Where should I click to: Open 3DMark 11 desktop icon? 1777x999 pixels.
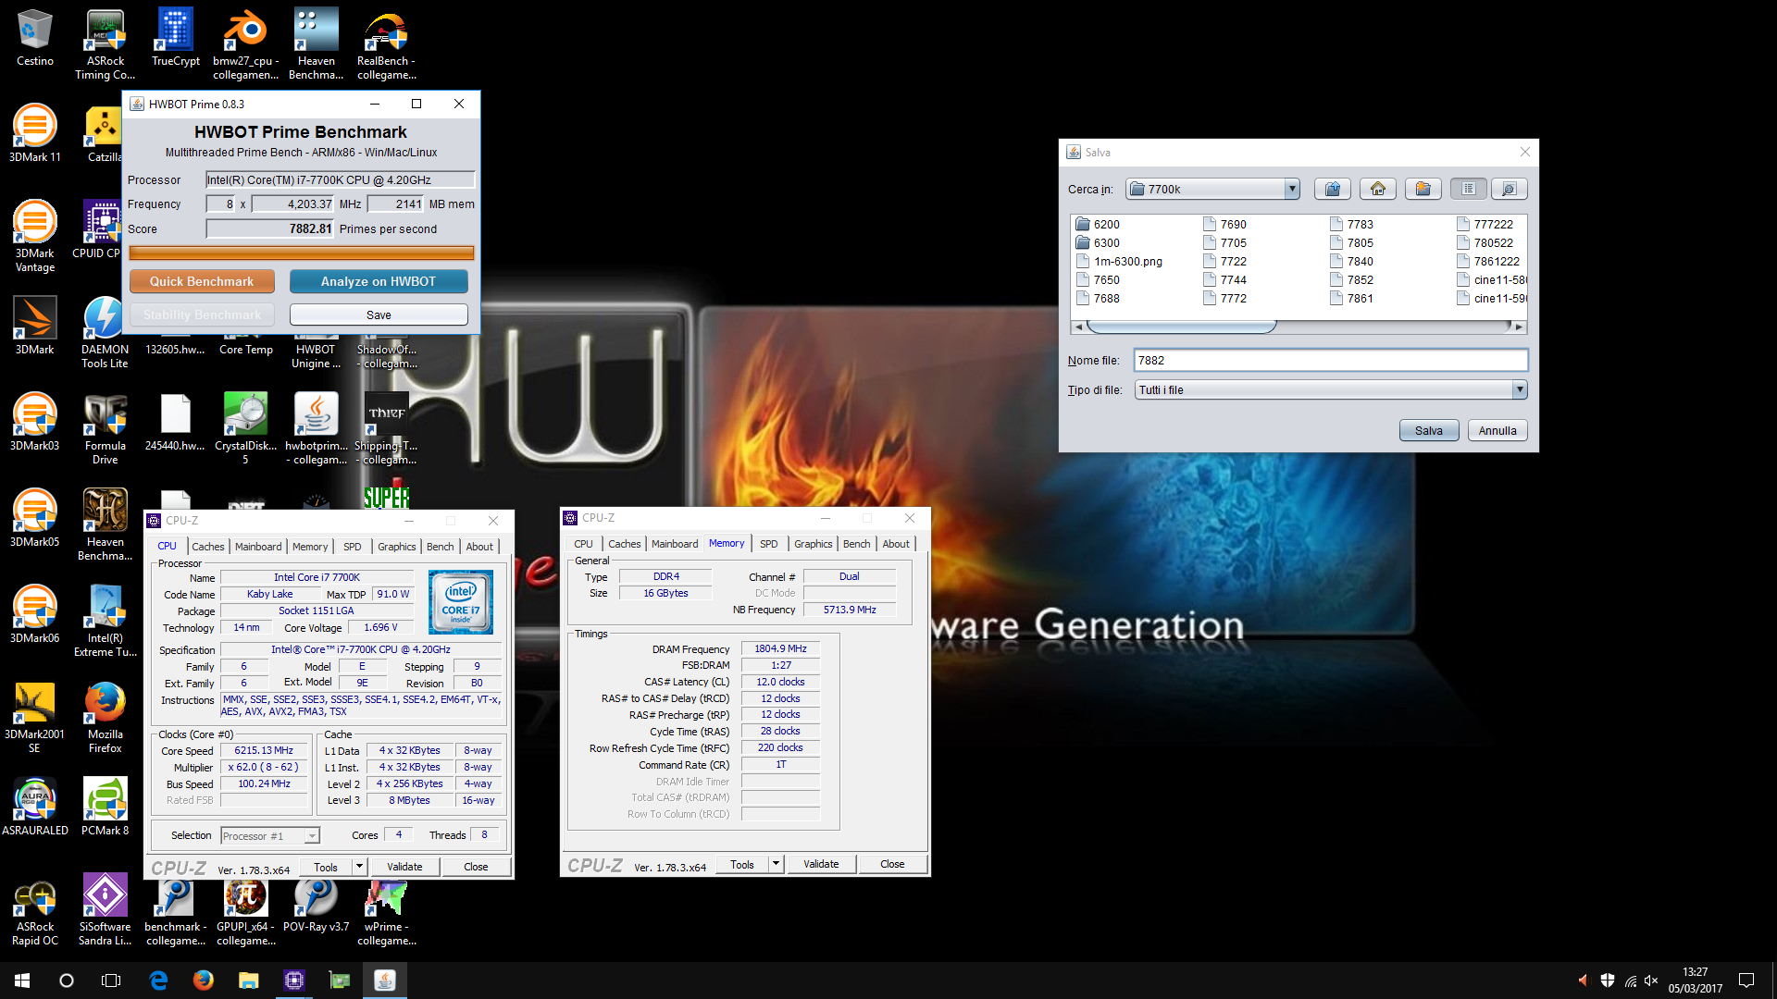click(x=35, y=133)
